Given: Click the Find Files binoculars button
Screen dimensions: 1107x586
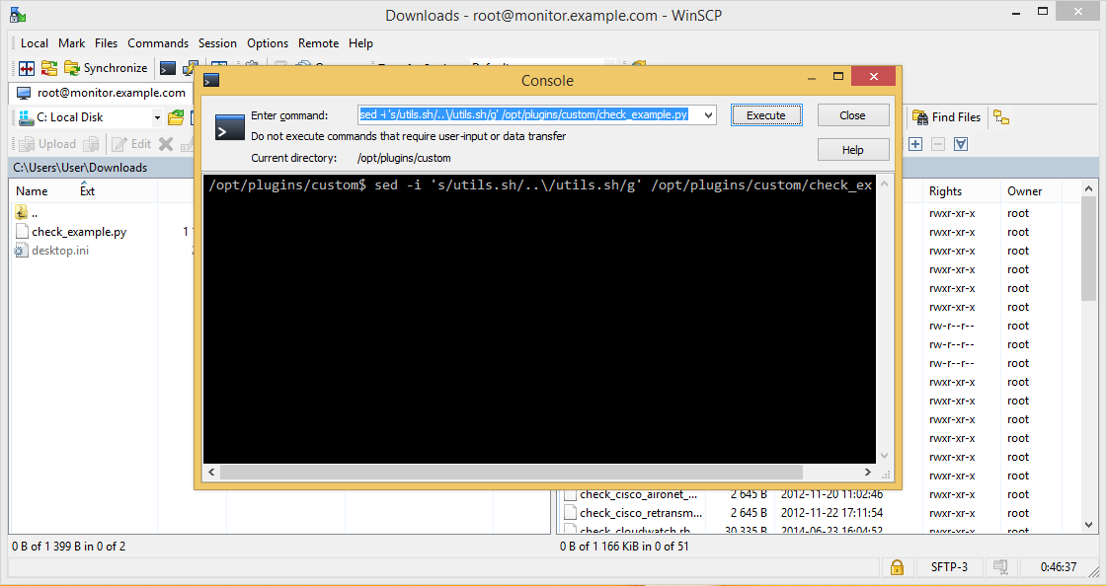Looking at the screenshot, I should [946, 117].
